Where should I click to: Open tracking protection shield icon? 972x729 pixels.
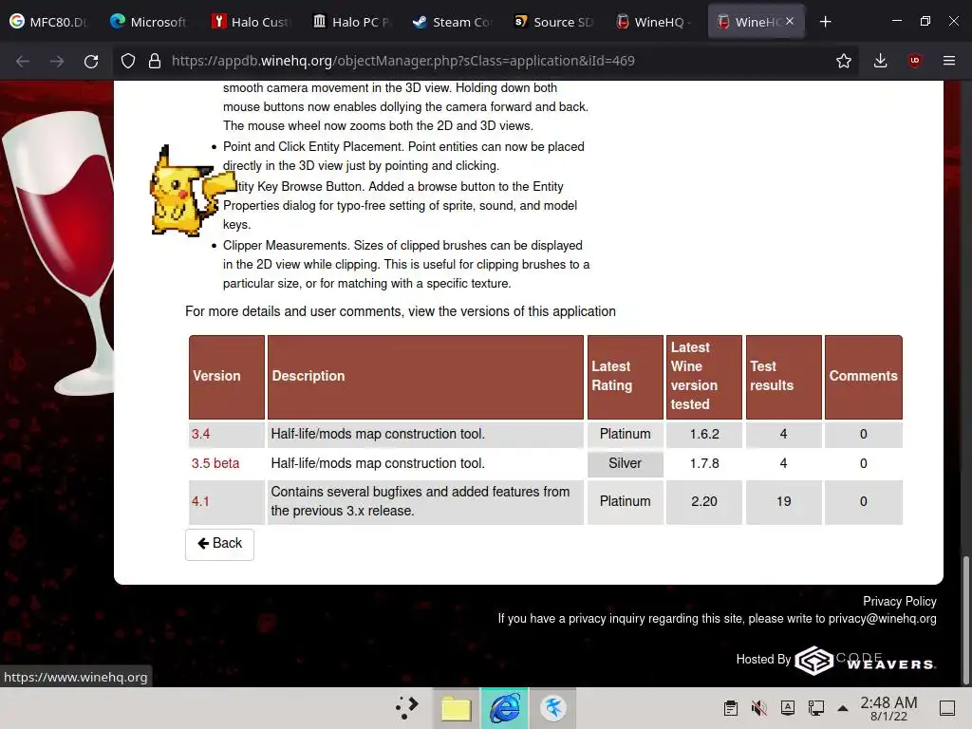coord(128,61)
